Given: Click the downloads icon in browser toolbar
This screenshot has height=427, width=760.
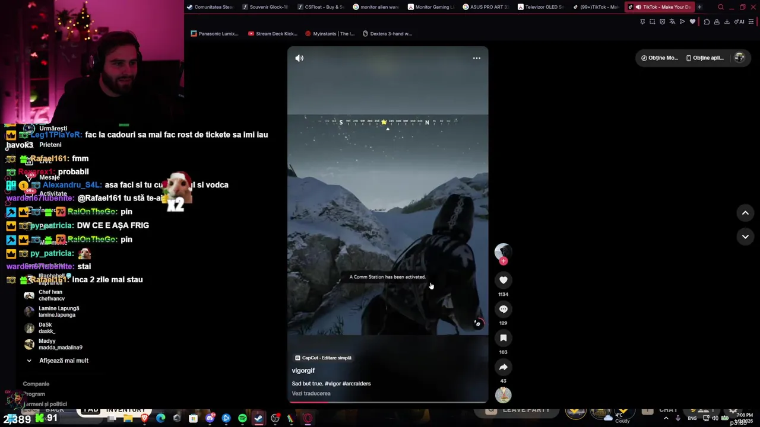Looking at the screenshot, I should point(727,22).
